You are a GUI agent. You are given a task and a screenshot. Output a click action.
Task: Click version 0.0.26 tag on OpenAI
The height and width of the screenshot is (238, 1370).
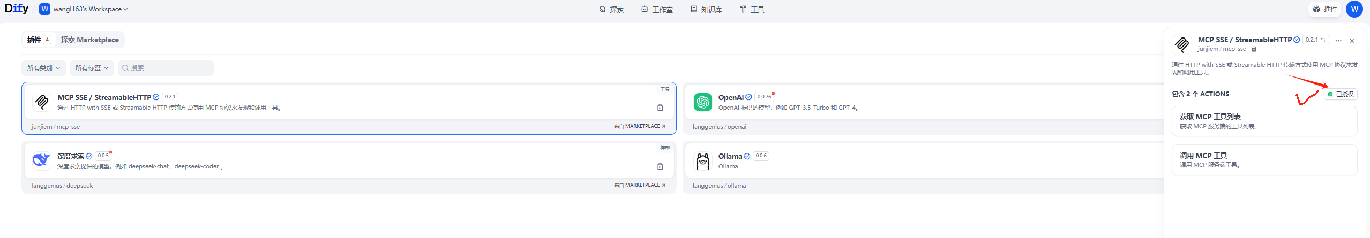(764, 97)
